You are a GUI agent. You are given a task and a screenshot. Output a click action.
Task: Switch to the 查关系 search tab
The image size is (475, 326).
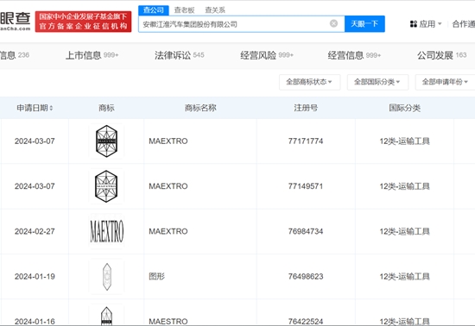[215, 10]
